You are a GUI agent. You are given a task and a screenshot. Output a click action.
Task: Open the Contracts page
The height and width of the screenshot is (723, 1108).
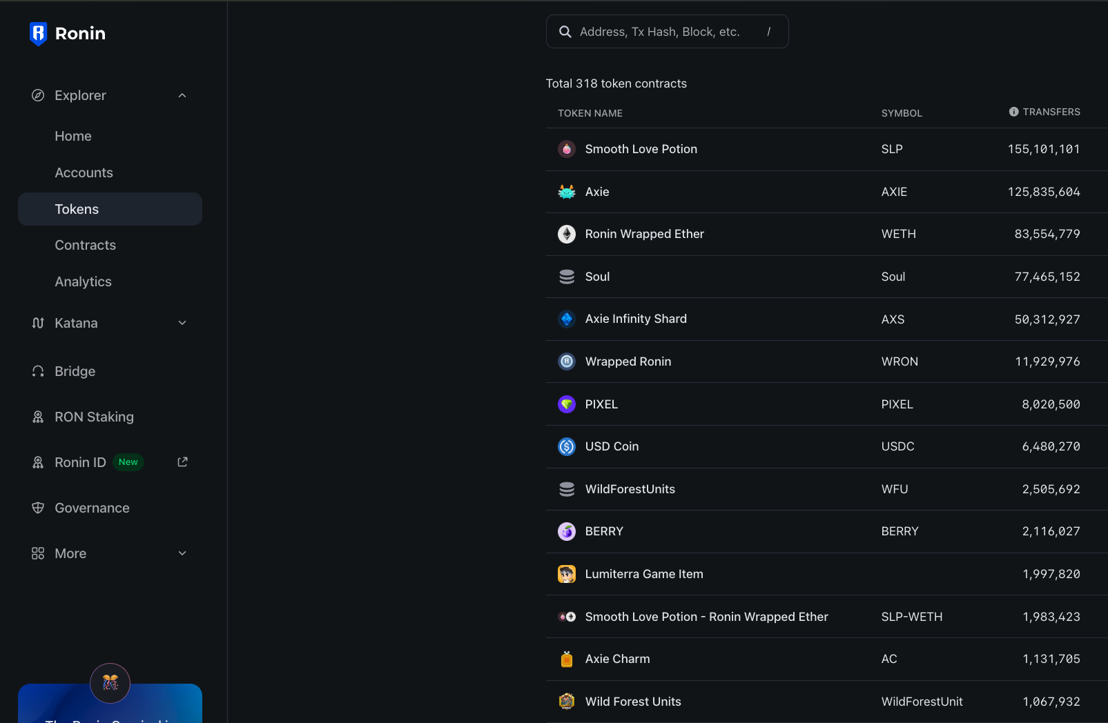click(85, 245)
